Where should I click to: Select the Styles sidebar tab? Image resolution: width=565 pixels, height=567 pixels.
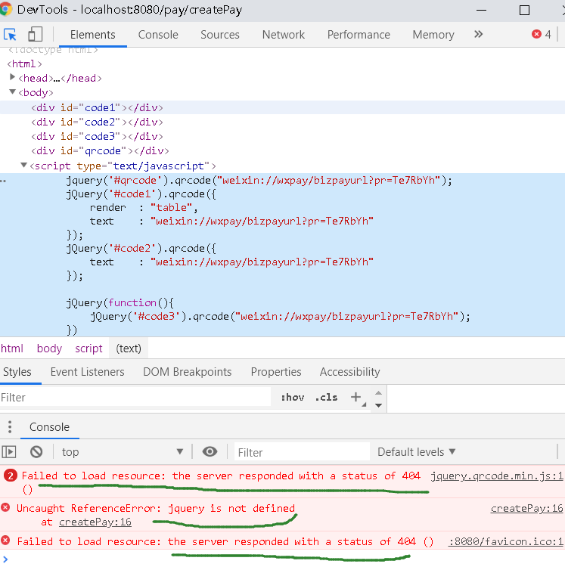point(17,372)
